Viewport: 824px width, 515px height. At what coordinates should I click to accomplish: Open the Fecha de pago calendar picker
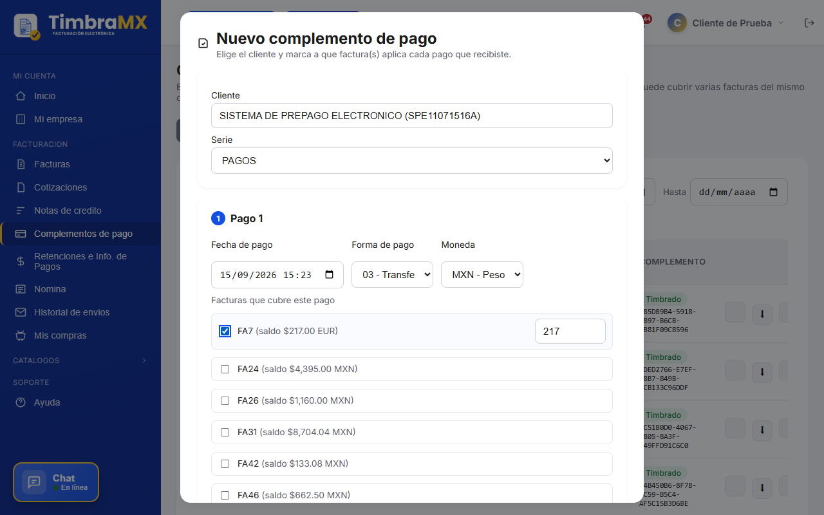pyautogui.click(x=330, y=275)
